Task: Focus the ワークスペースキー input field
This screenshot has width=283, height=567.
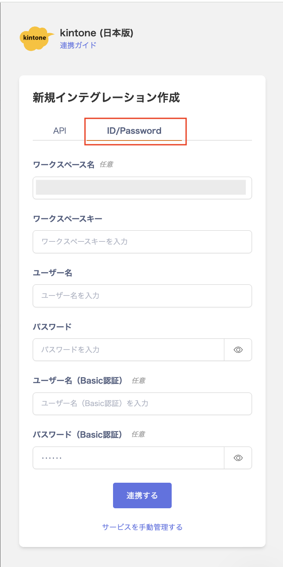Action: coord(142,241)
